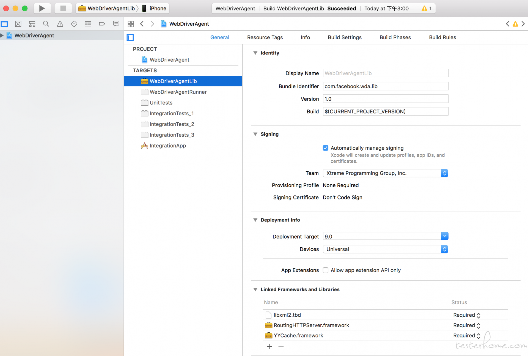Run the build with the play button
528x356 pixels.
click(42, 8)
